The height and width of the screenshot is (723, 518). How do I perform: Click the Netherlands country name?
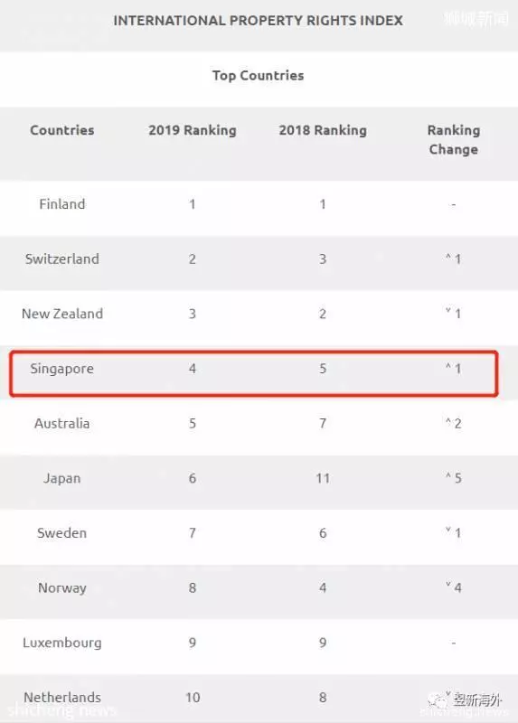coord(62,697)
